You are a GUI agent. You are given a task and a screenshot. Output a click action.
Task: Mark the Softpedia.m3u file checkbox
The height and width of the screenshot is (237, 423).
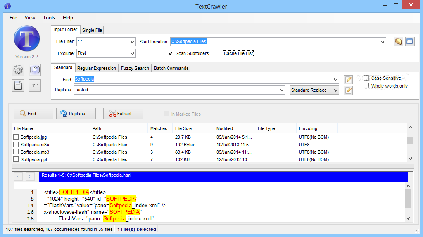coord(16,145)
